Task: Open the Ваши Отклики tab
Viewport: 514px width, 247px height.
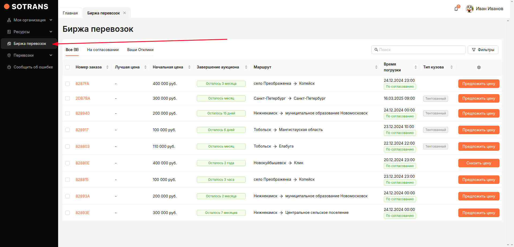Action: pos(140,50)
